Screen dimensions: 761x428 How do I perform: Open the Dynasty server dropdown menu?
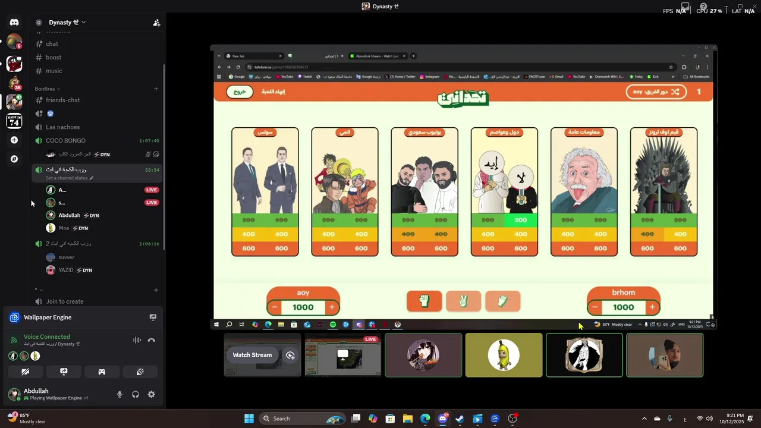tap(67, 23)
